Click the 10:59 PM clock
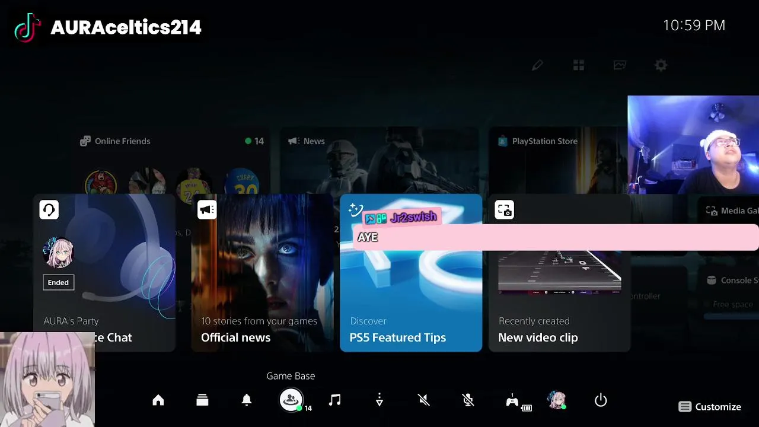Viewport: 759px width, 427px height. click(694, 25)
